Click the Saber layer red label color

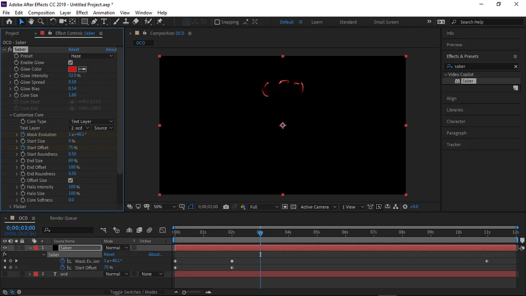[36, 248]
